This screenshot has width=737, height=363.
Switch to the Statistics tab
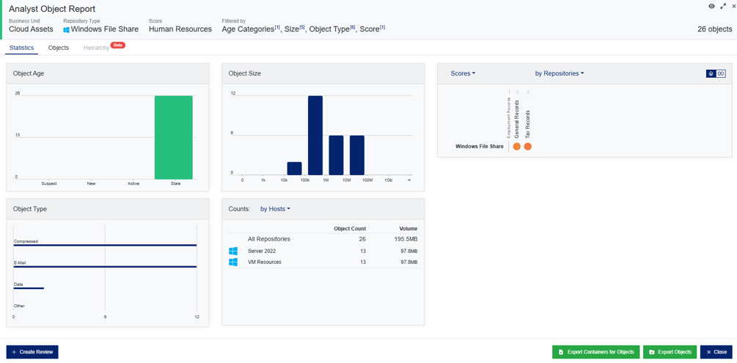(x=21, y=48)
